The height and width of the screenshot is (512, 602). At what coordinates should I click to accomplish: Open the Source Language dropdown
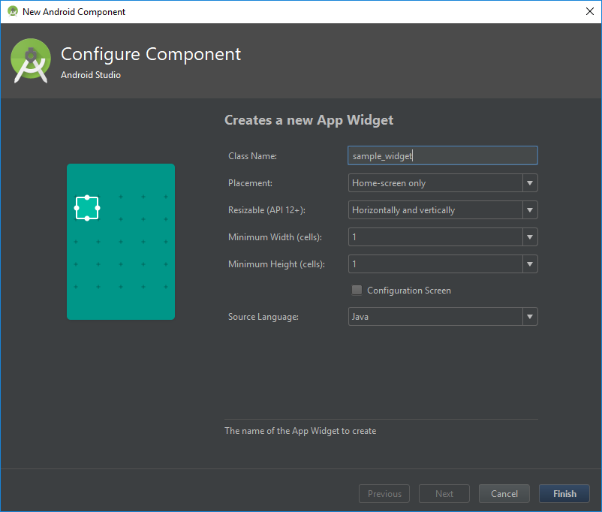(x=443, y=317)
